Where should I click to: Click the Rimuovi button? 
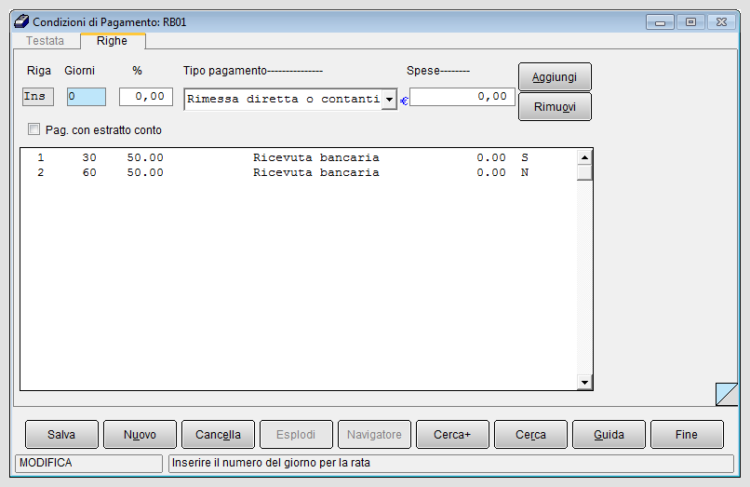(x=555, y=107)
